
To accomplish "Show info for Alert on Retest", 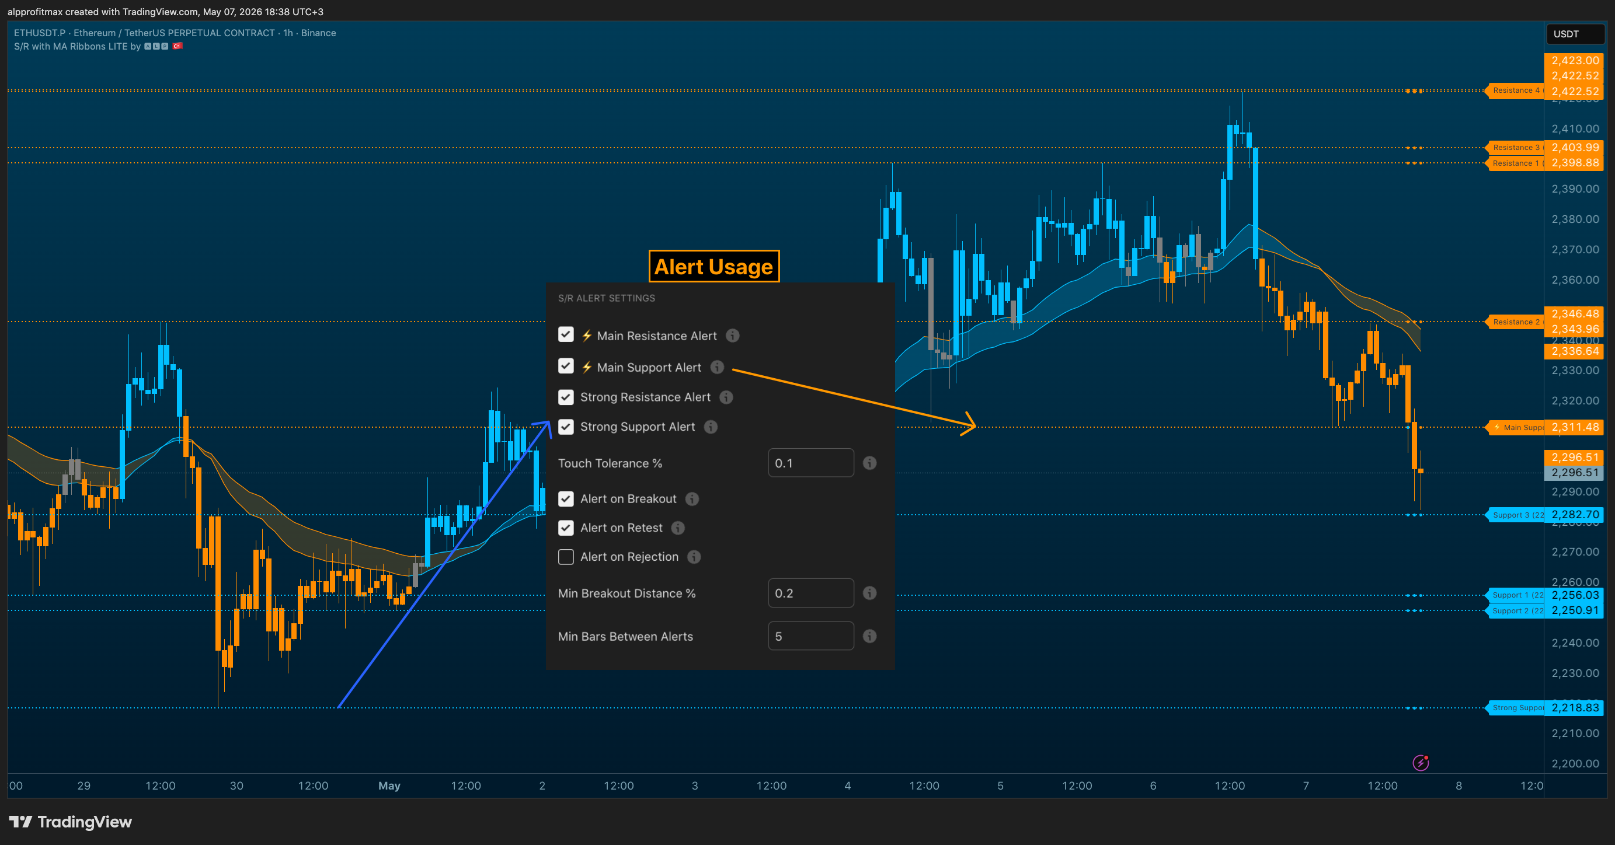I will tap(678, 528).
